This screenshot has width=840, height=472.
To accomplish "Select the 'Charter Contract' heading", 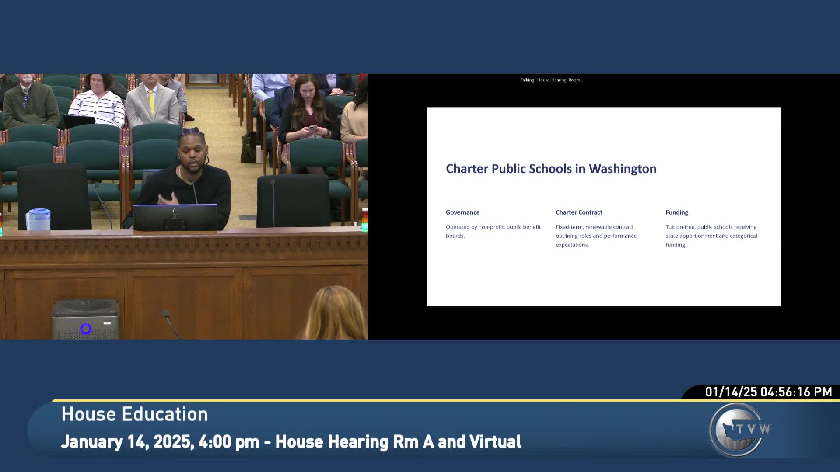I will tap(579, 212).
